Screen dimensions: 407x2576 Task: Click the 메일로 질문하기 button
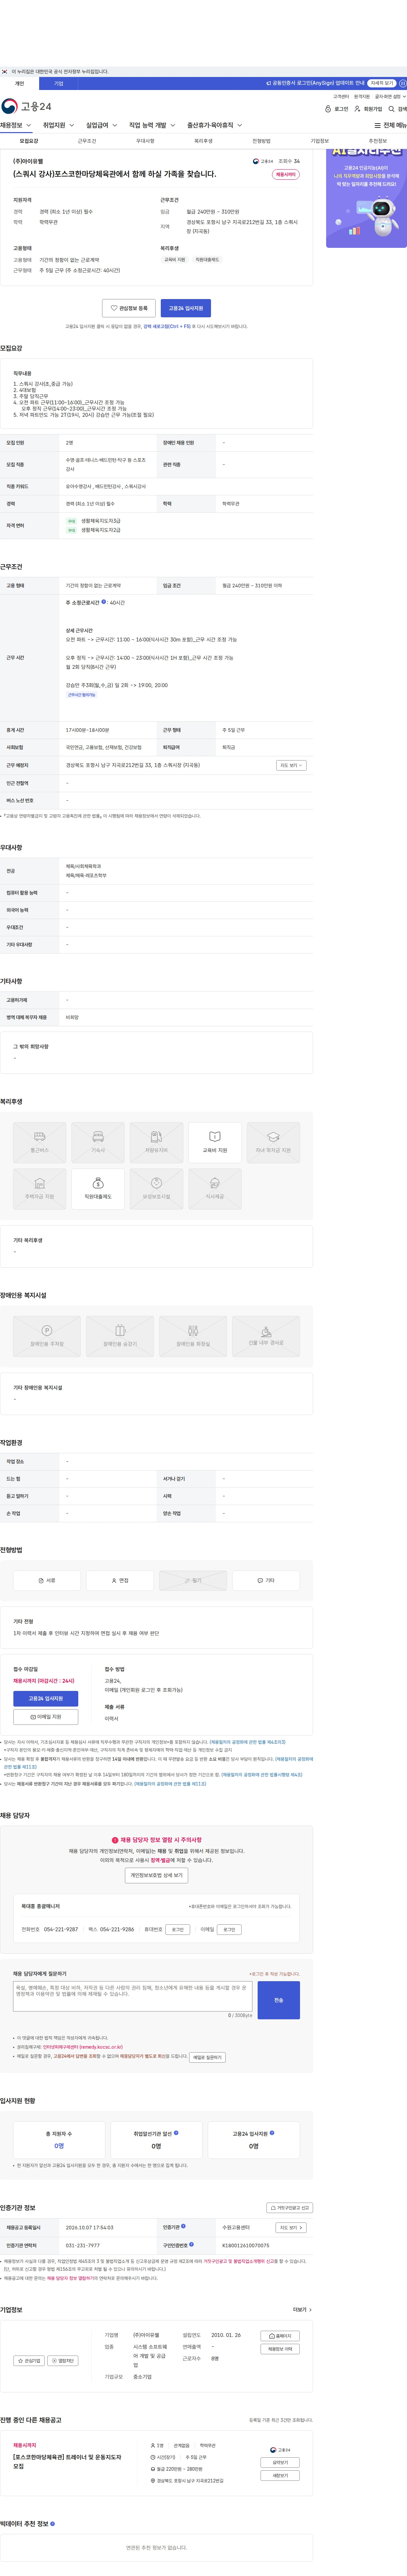[207, 2057]
